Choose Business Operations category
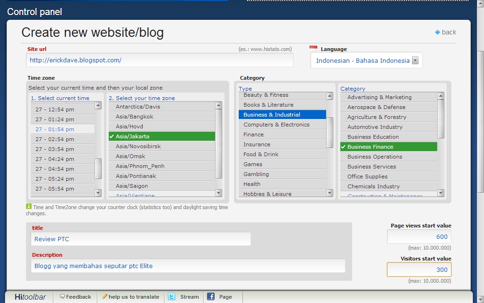Image resolution: width=484 pixels, height=303 pixels. (389, 157)
